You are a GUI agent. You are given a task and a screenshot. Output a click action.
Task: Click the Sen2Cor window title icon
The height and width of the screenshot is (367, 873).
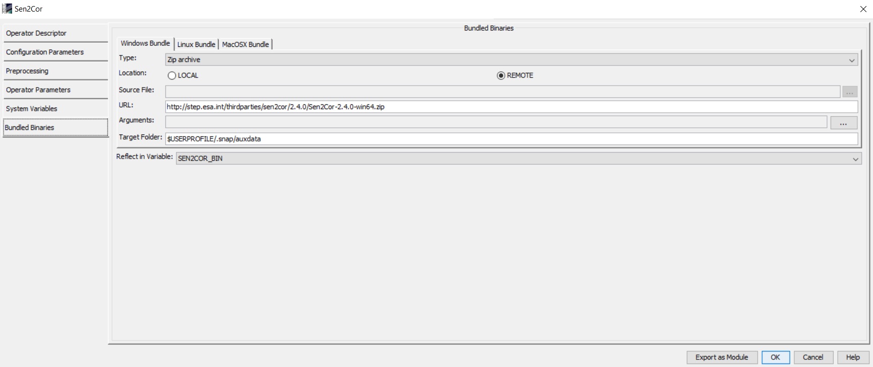[x=7, y=9]
